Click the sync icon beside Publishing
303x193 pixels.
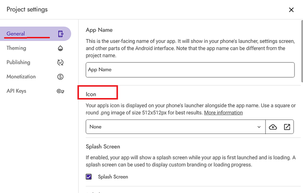[61, 63]
